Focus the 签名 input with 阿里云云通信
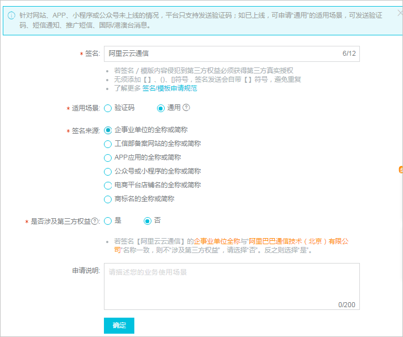This screenshot has width=403, height=337. pyautogui.click(x=221, y=54)
